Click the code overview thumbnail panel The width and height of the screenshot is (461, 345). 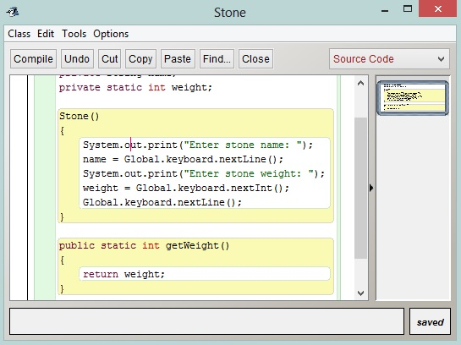413,98
